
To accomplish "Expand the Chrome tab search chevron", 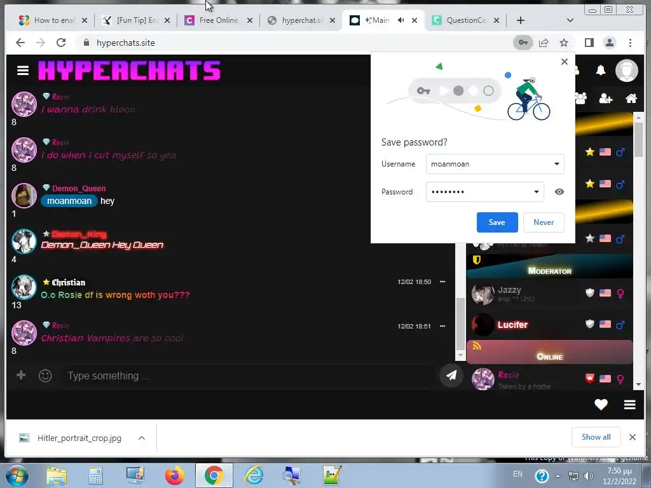I will tap(570, 20).
